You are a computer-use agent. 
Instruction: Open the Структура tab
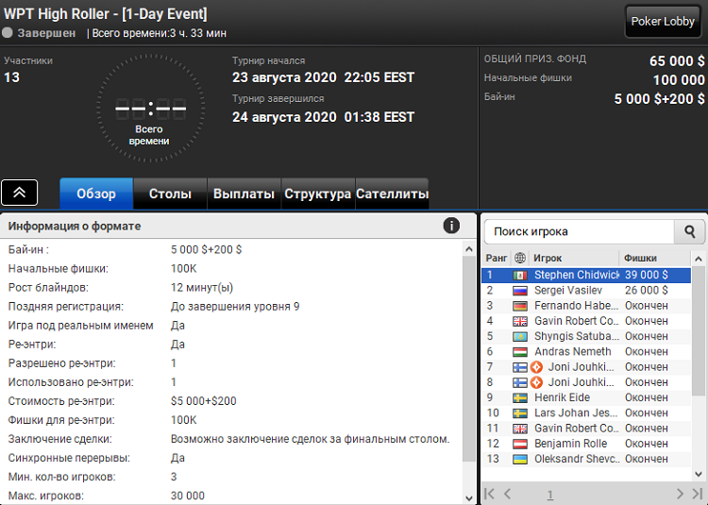click(x=318, y=194)
